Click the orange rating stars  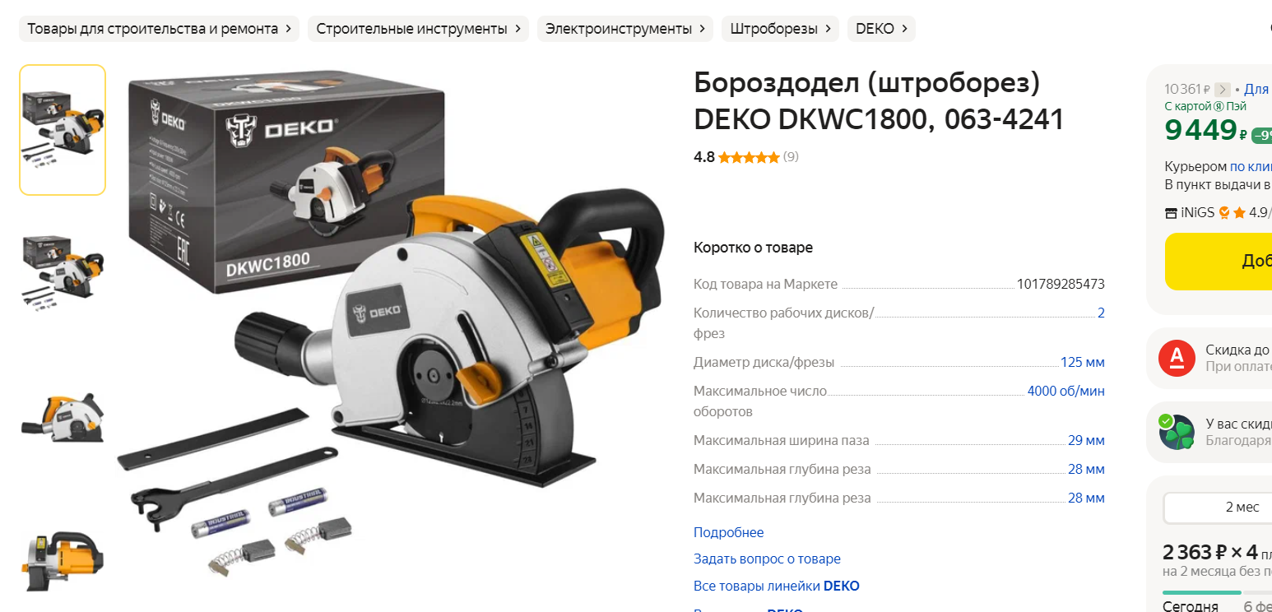pos(749,157)
